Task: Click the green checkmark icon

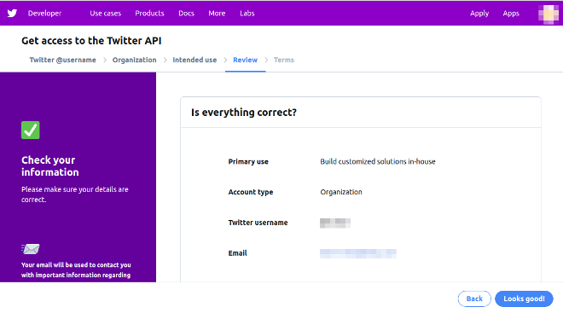Action: click(x=31, y=130)
